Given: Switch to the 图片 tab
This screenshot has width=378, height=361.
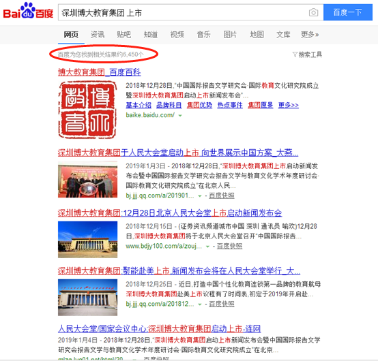Looking at the screenshot, I should click(230, 35).
